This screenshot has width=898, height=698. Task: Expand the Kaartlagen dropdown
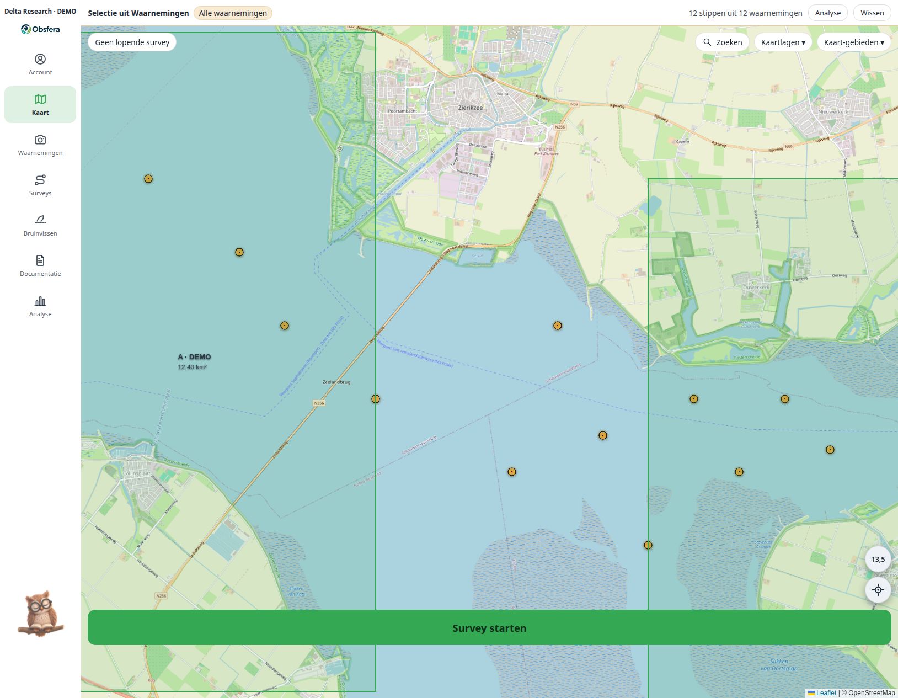pos(783,42)
